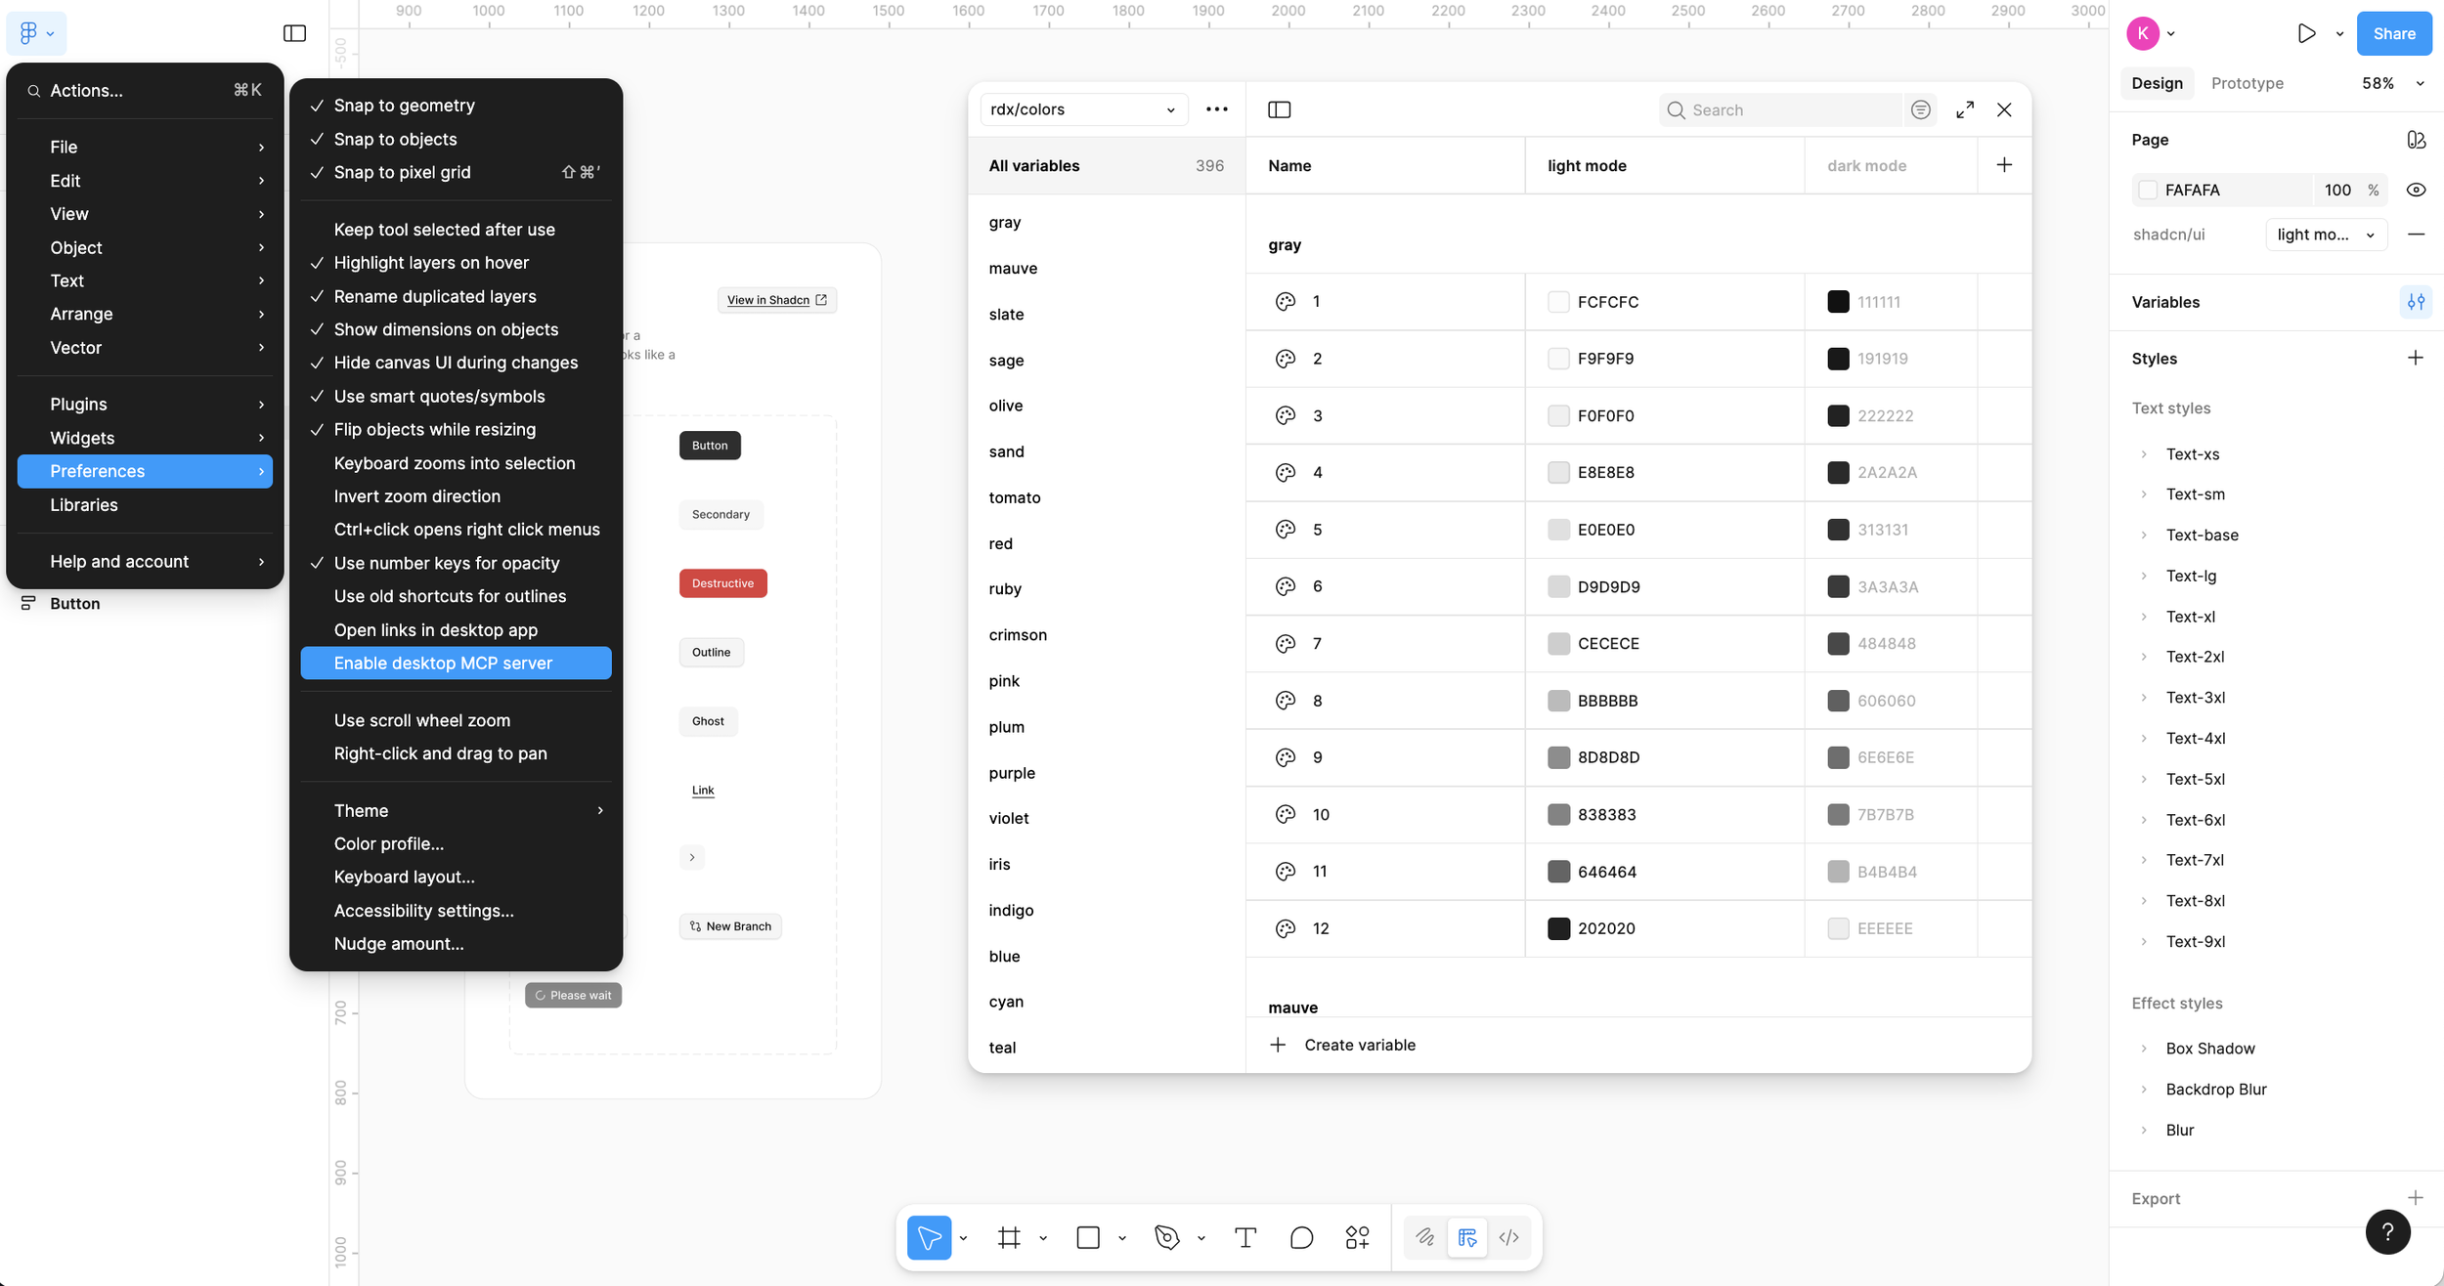Select the Pen tool
The width and height of the screenshot is (2444, 1286).
pos(1166,1237)
